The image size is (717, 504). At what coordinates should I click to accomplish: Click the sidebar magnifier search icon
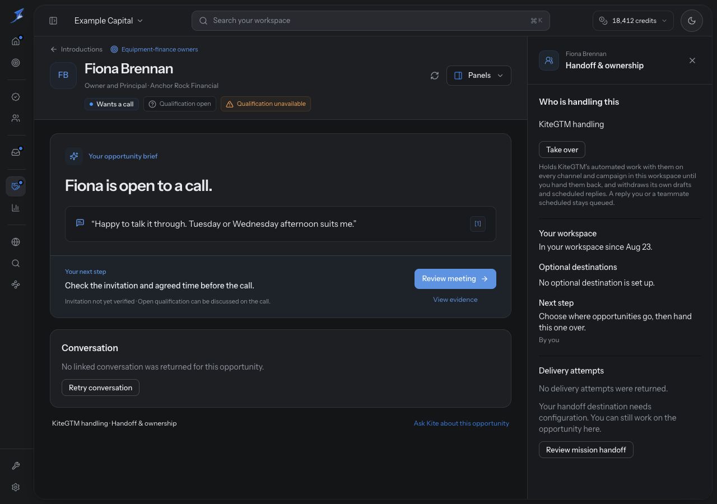[16, 263]
